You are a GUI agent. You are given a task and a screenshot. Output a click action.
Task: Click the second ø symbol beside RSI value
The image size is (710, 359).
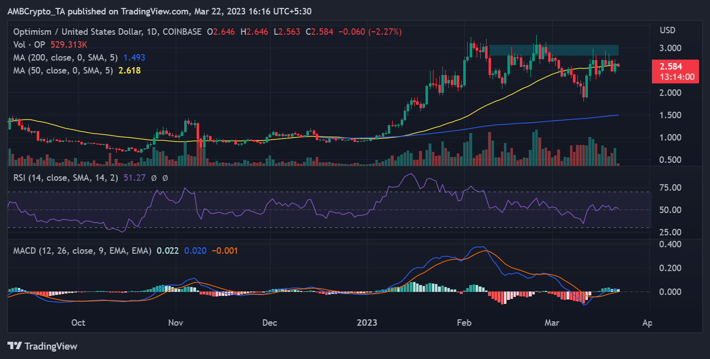165,178
